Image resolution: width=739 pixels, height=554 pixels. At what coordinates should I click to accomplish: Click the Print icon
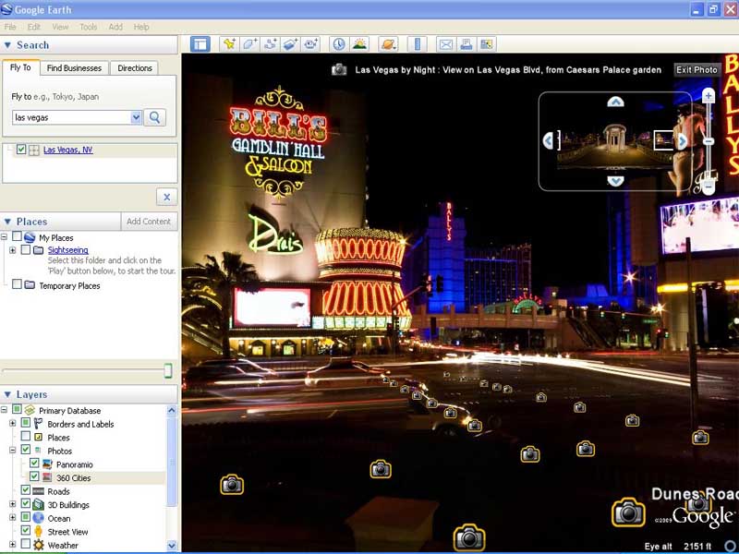(466, 44)
